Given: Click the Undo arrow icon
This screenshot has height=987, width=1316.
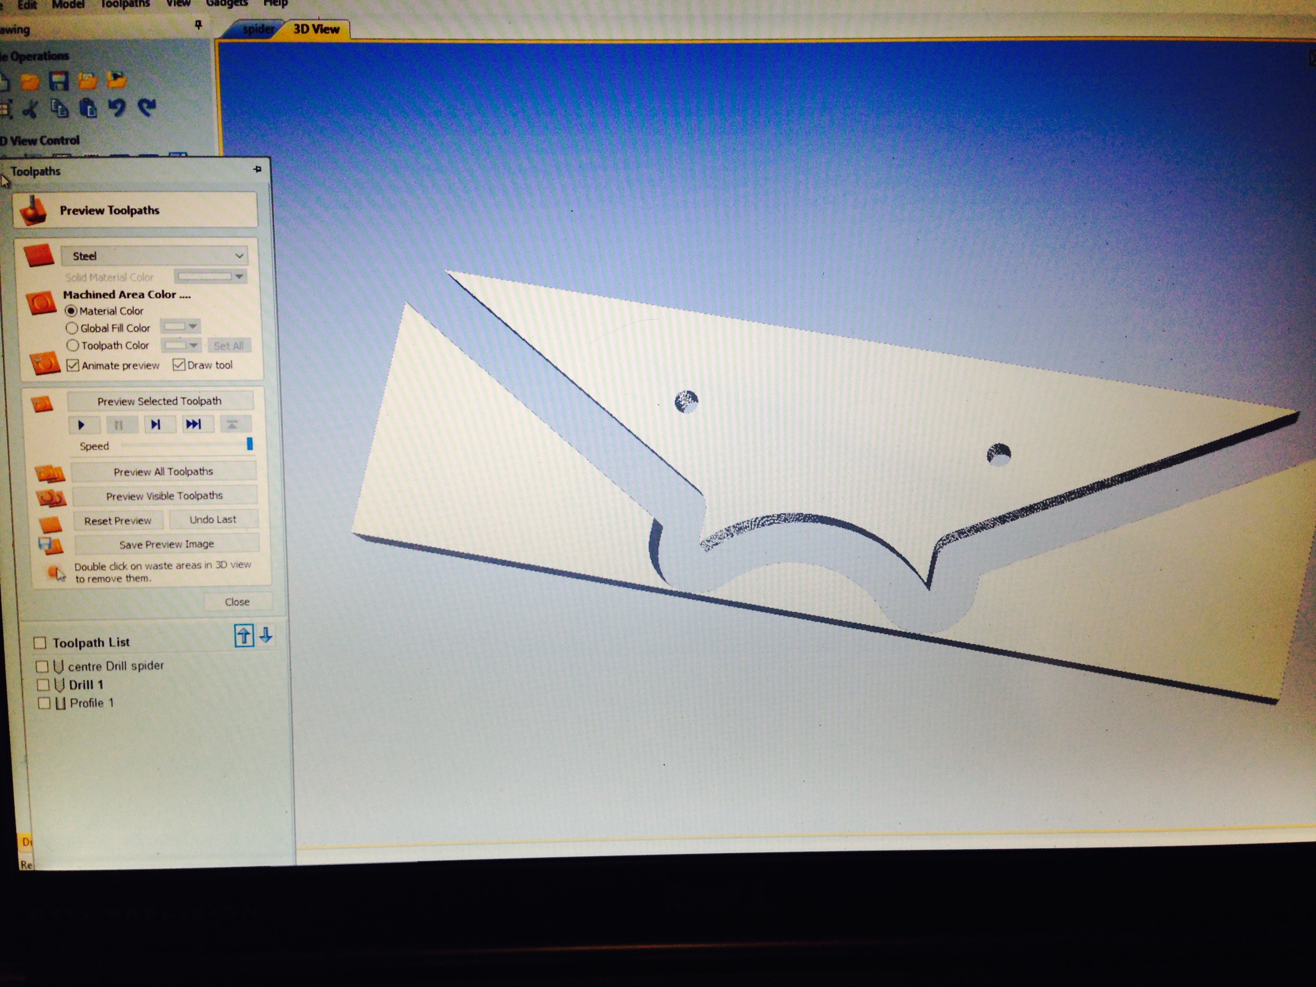Looking at the screenshot, I should click(x=117, y=108).
